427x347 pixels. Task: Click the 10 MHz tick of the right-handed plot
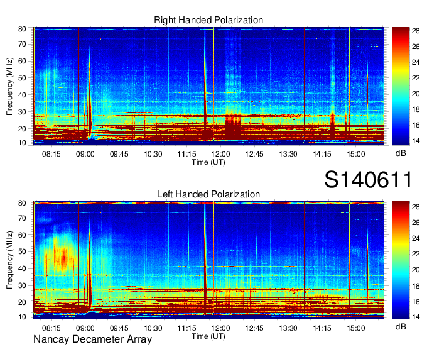point(22,143)
